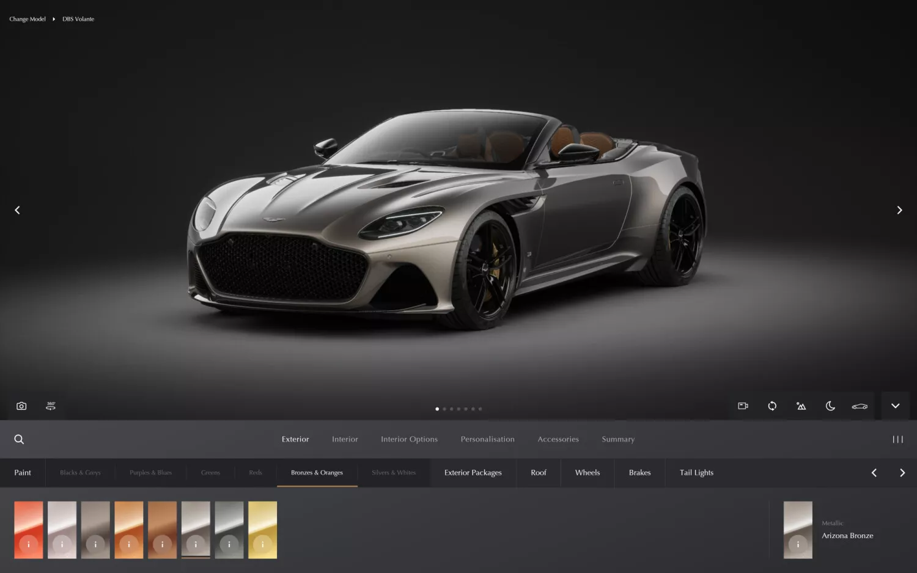Show the previous car image

pos(17,210)
